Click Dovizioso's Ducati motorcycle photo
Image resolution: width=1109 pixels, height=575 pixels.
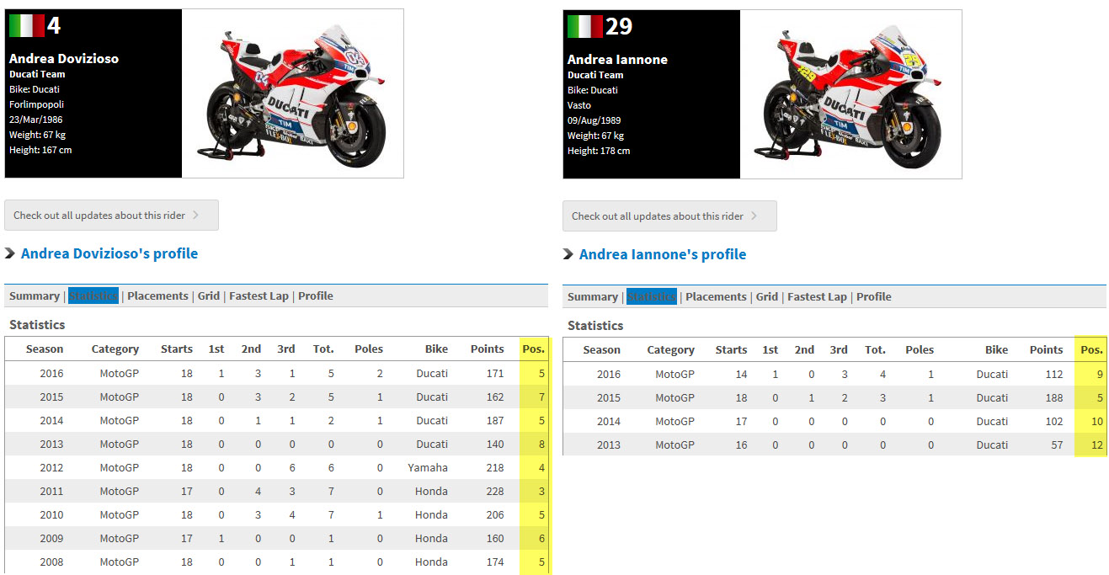point(293,94)
